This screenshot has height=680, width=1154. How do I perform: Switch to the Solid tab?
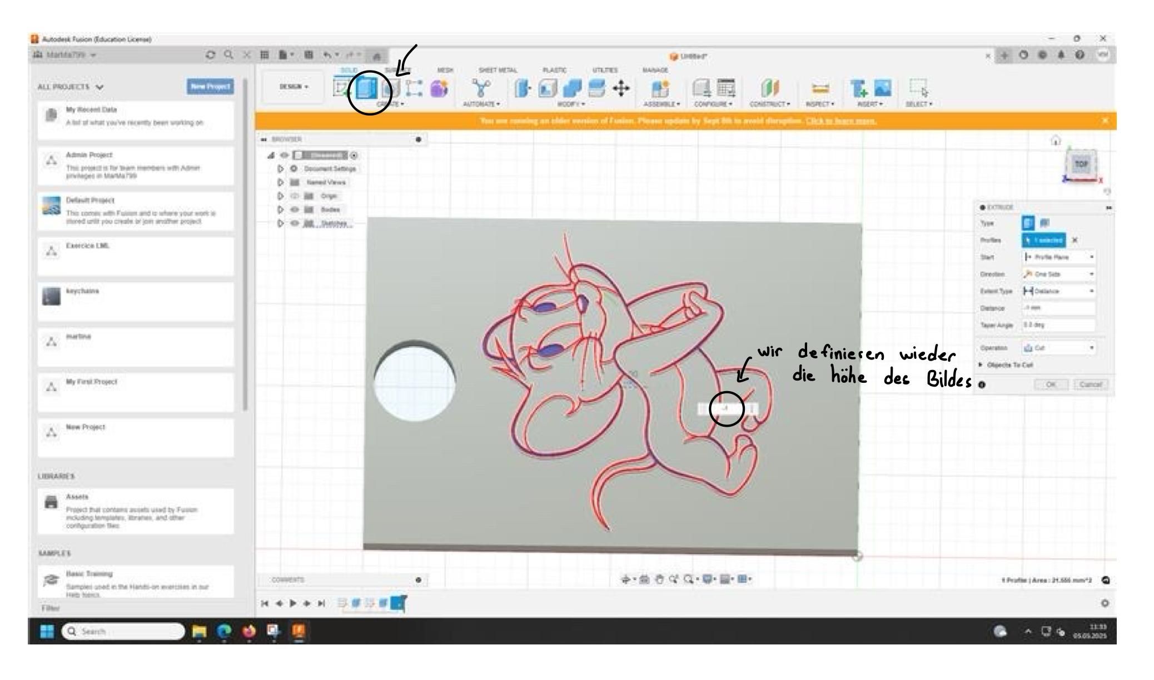[349, 70]
